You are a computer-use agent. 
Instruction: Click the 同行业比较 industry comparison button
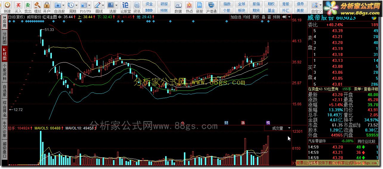(x=366, y=141)
